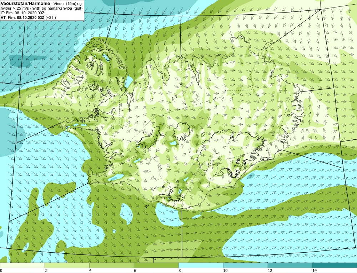Click the 'hviður > 25 m/s' legend text
This screenshot has height=273, width=357.
pyautogui.click(x=15, y=9)
